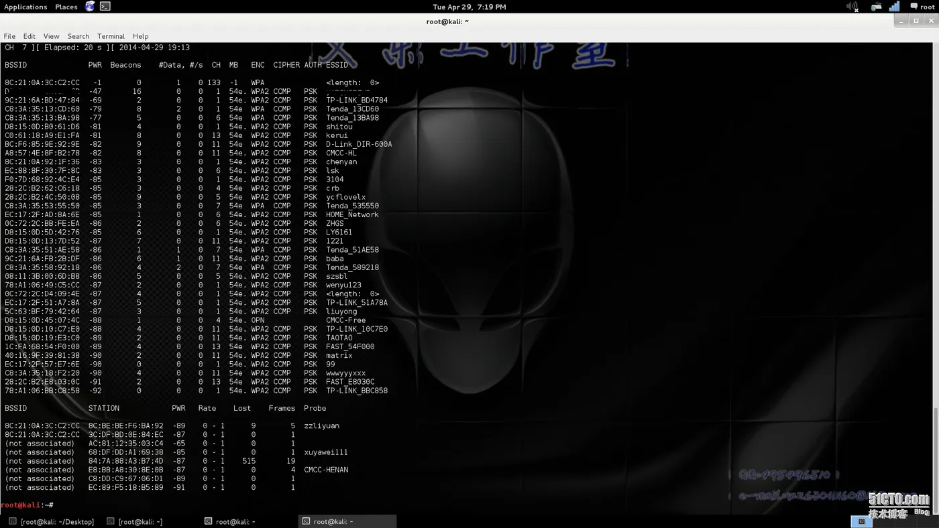
Task: Open the Help menu
Action: coord(140,36)
